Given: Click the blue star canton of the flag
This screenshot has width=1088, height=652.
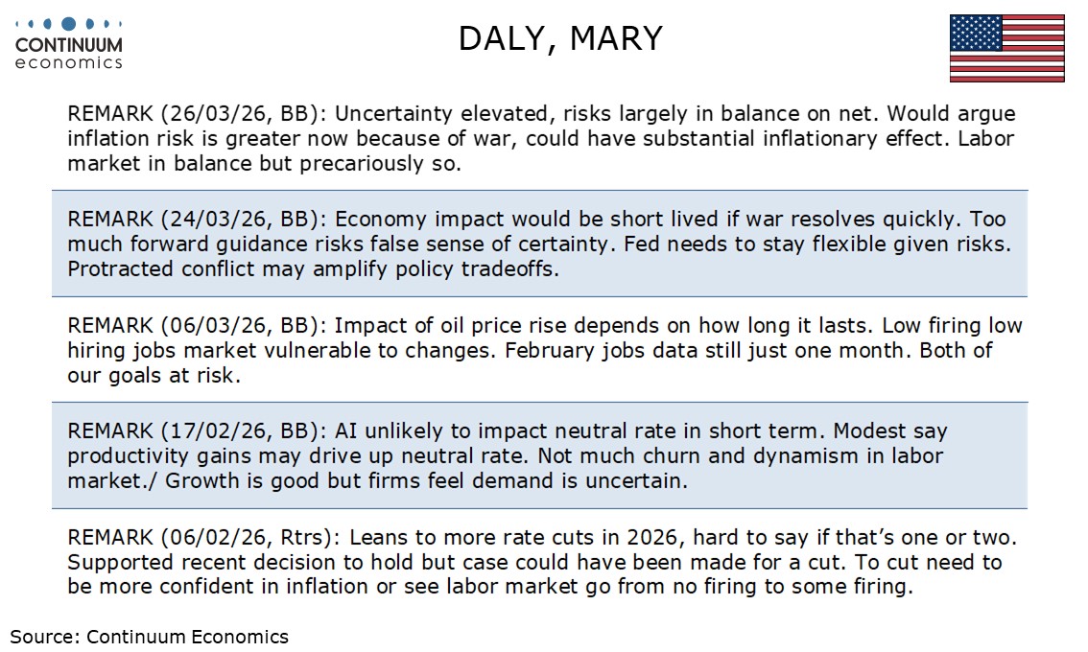Looking at the screenshot, I should (x=976, y=33).
